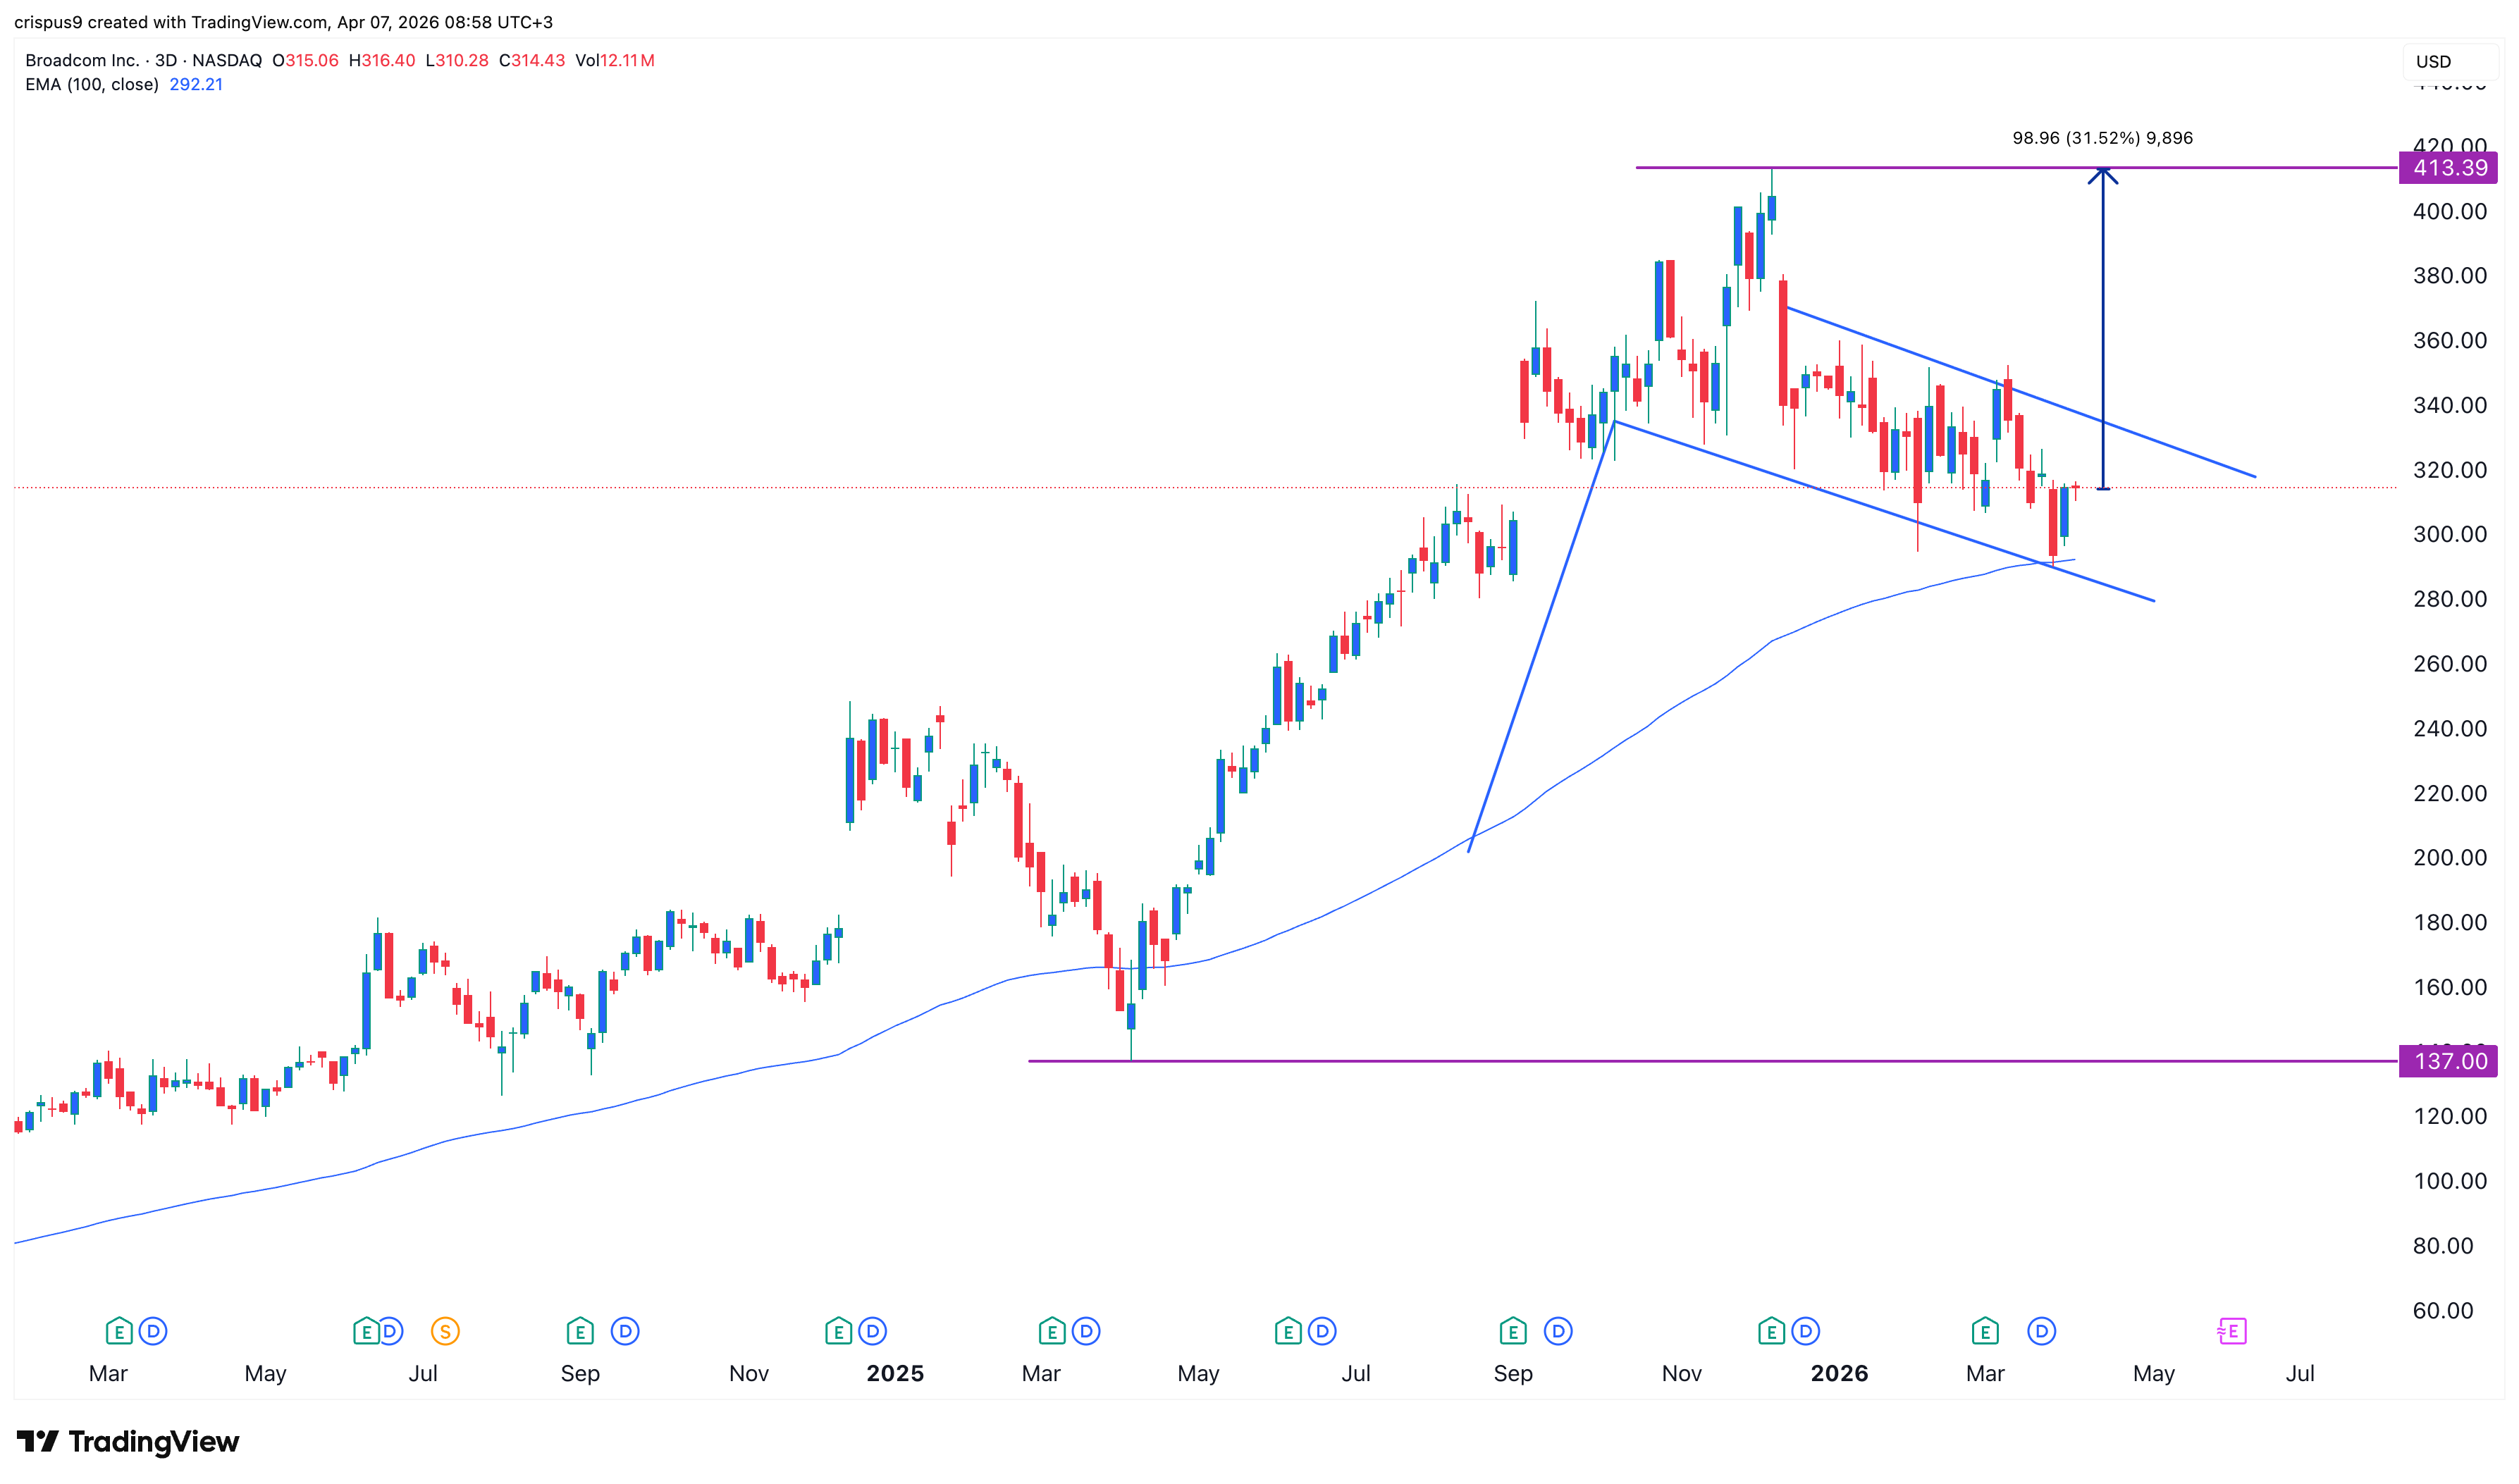Viewport: 2519px width, 1484px height.
Task: Click the orange stock split S icon
Action: click(x=445, y=1331)
